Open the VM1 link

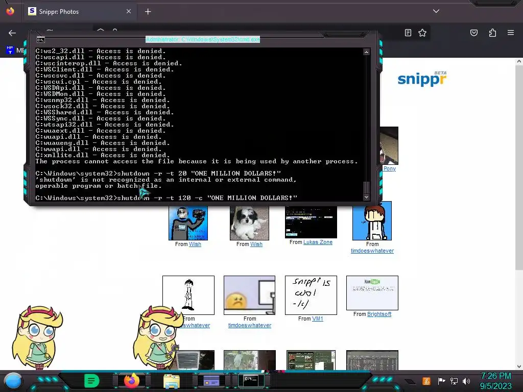click(318, 318)
